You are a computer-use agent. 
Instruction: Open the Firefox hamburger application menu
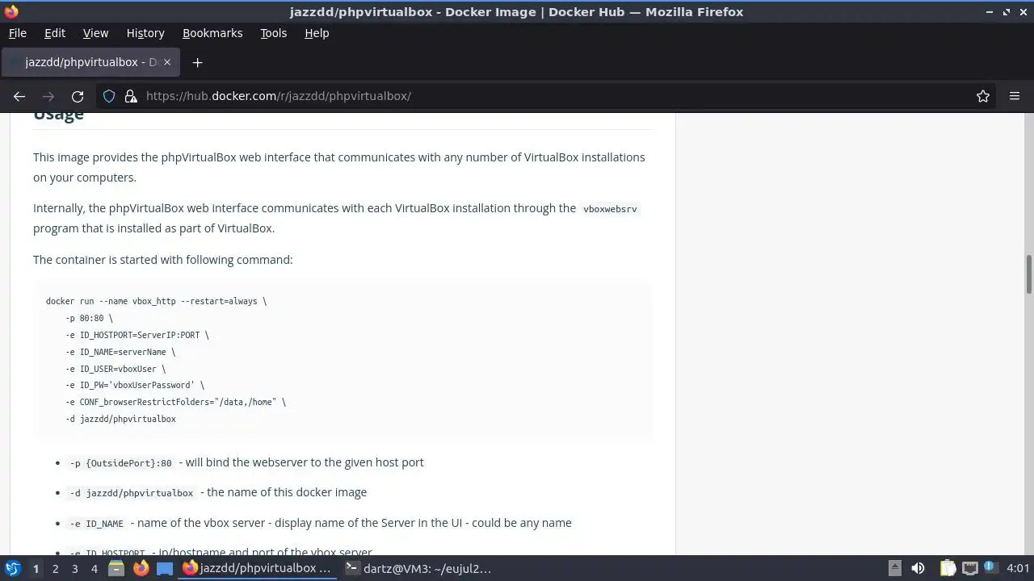click(x=1015, y=96)
